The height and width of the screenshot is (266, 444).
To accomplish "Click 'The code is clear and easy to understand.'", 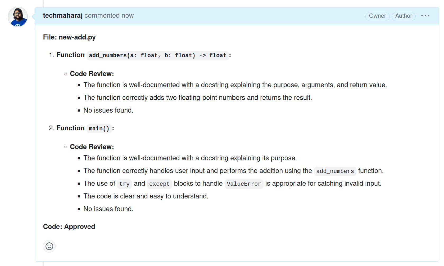I will click(146, 196).
